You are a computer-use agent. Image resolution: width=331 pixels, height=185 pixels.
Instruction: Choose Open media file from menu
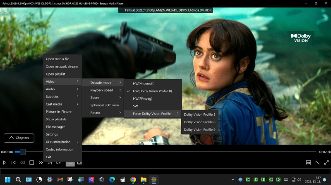(x=62, y=59)
